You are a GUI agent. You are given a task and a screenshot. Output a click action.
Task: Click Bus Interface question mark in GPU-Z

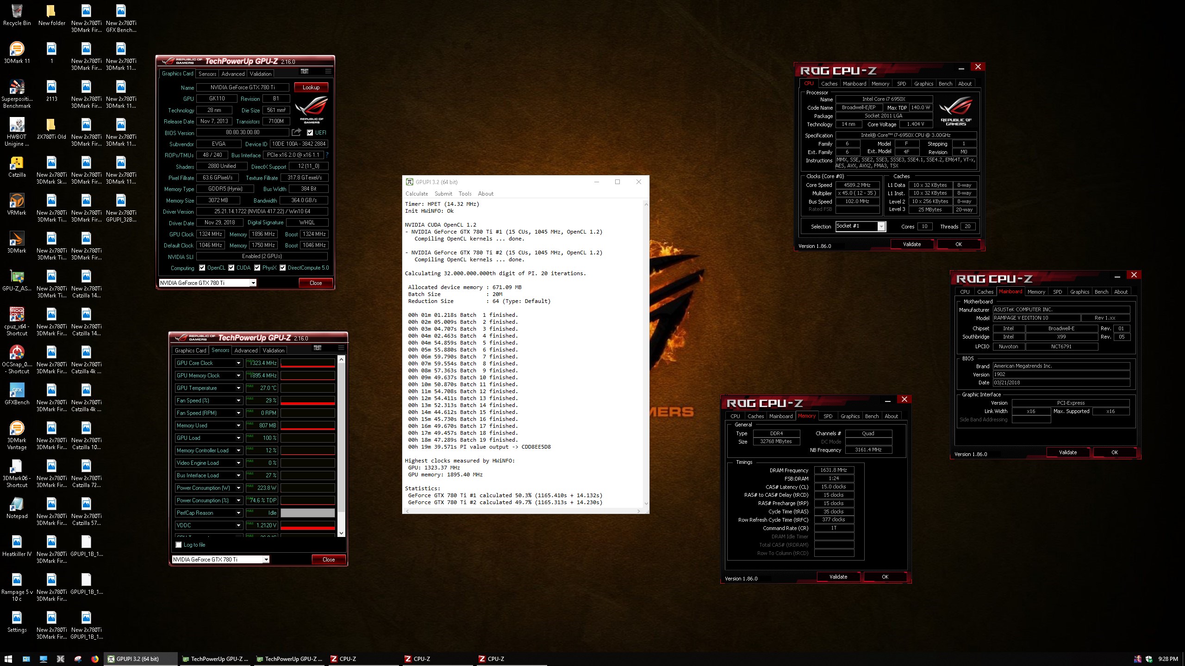tap(327, 155)
